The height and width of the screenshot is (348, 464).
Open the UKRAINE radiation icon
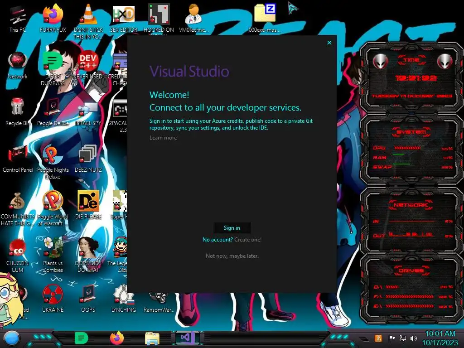click(x=53, y=298)
